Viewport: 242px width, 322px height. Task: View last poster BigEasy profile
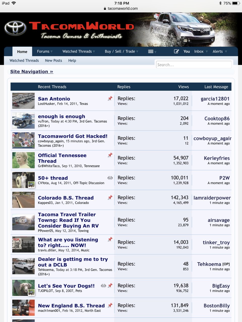(x=221, y=286)
